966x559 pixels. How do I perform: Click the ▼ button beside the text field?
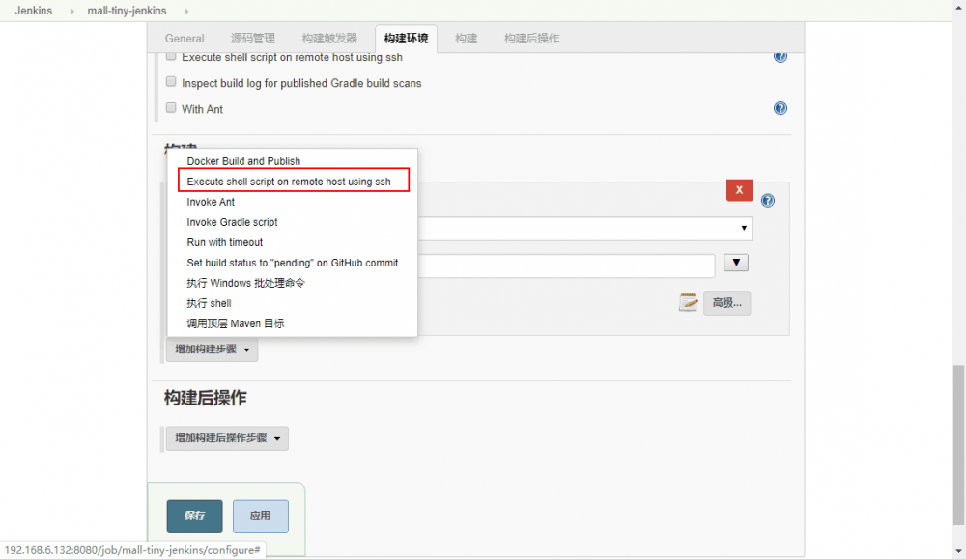pyautogui.click(x=735, y=262)
